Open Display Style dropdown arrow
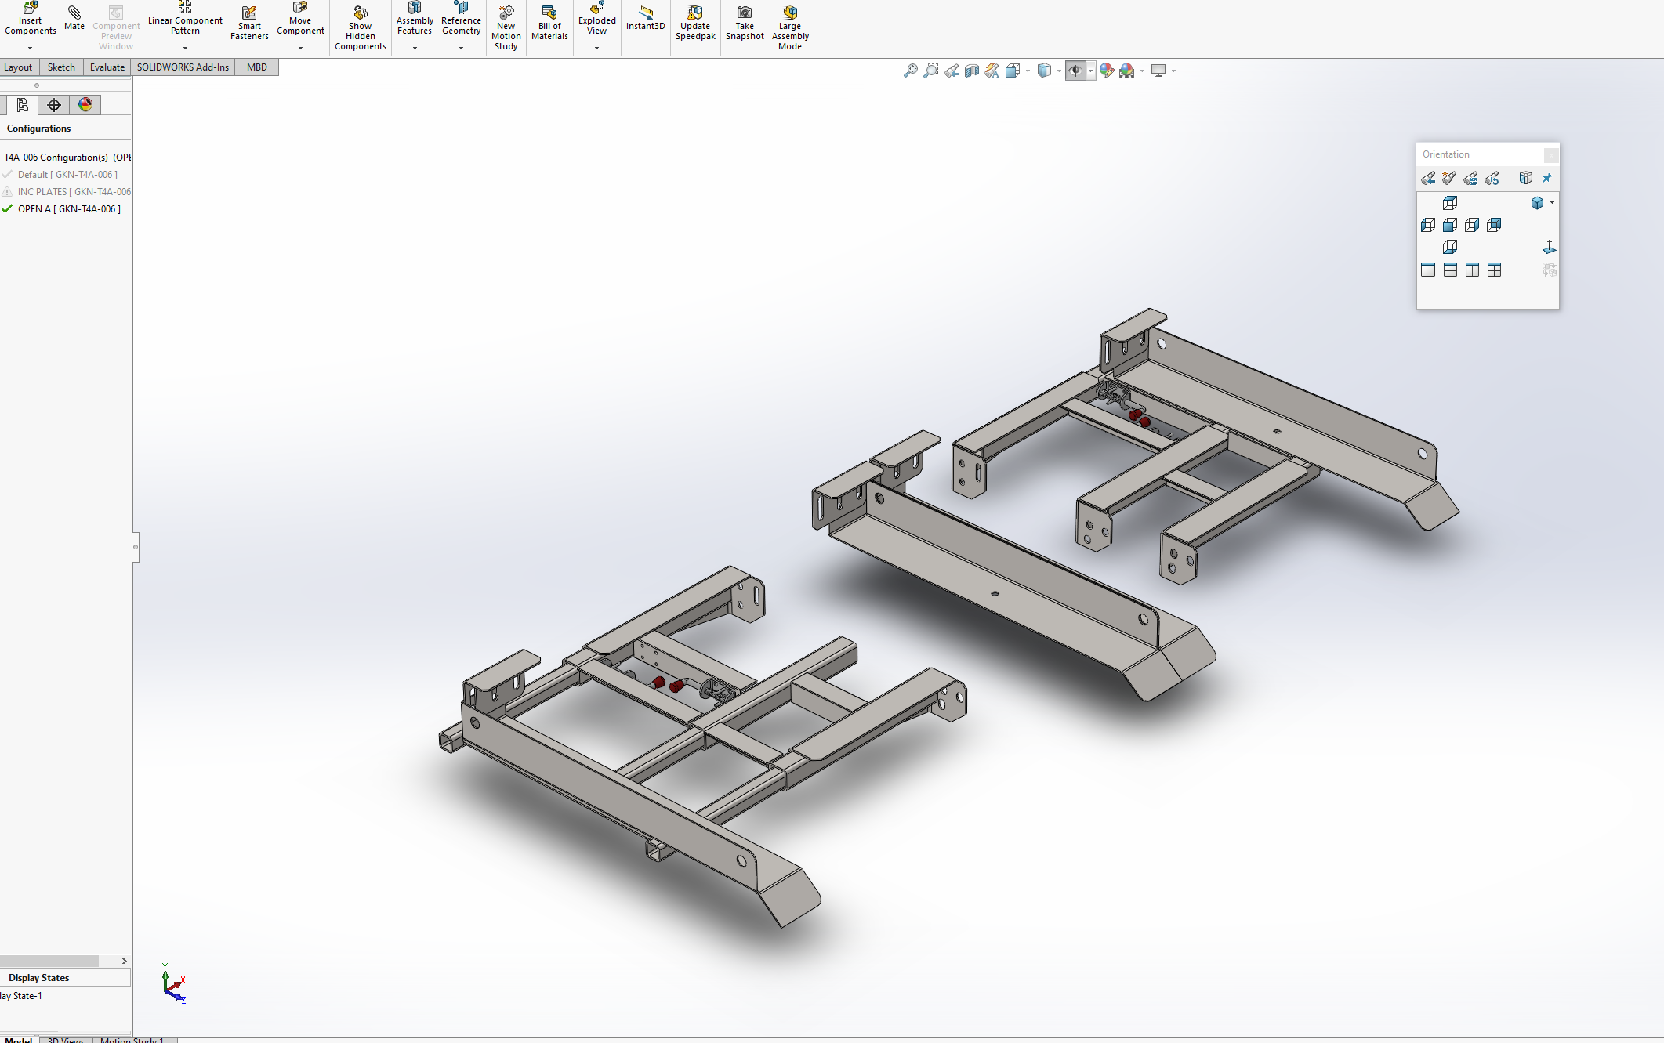Screen dimensions: 1664x1043 coord(1059,71)
